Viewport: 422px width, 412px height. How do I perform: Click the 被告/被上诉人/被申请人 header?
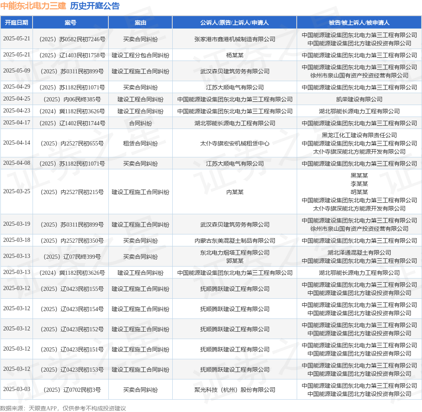(x=359, y=23)
